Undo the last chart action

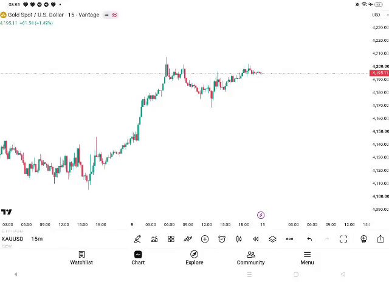pos(309,239)
